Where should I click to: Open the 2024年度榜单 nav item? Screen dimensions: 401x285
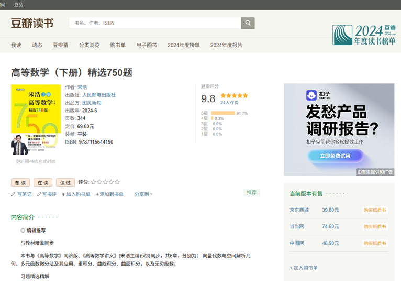pos(184,45)
